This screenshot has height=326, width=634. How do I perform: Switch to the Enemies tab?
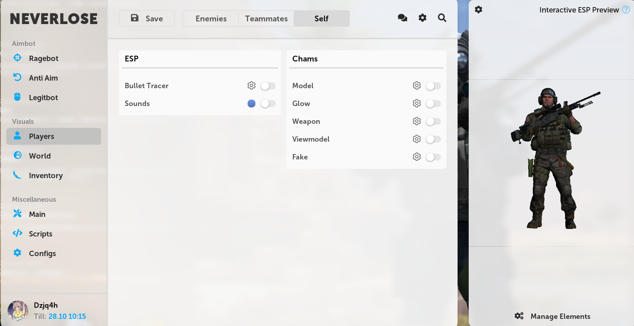point(211,18)
